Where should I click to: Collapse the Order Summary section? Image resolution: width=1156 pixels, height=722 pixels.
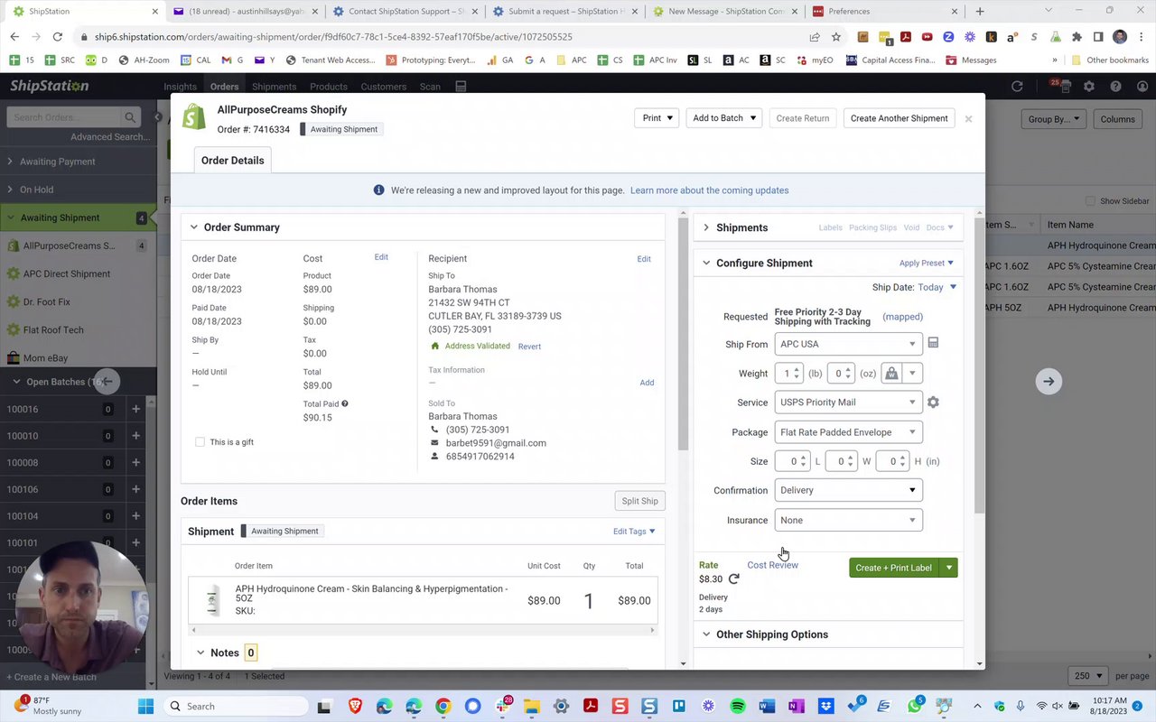pyautogui.click(x=193, y=227)
